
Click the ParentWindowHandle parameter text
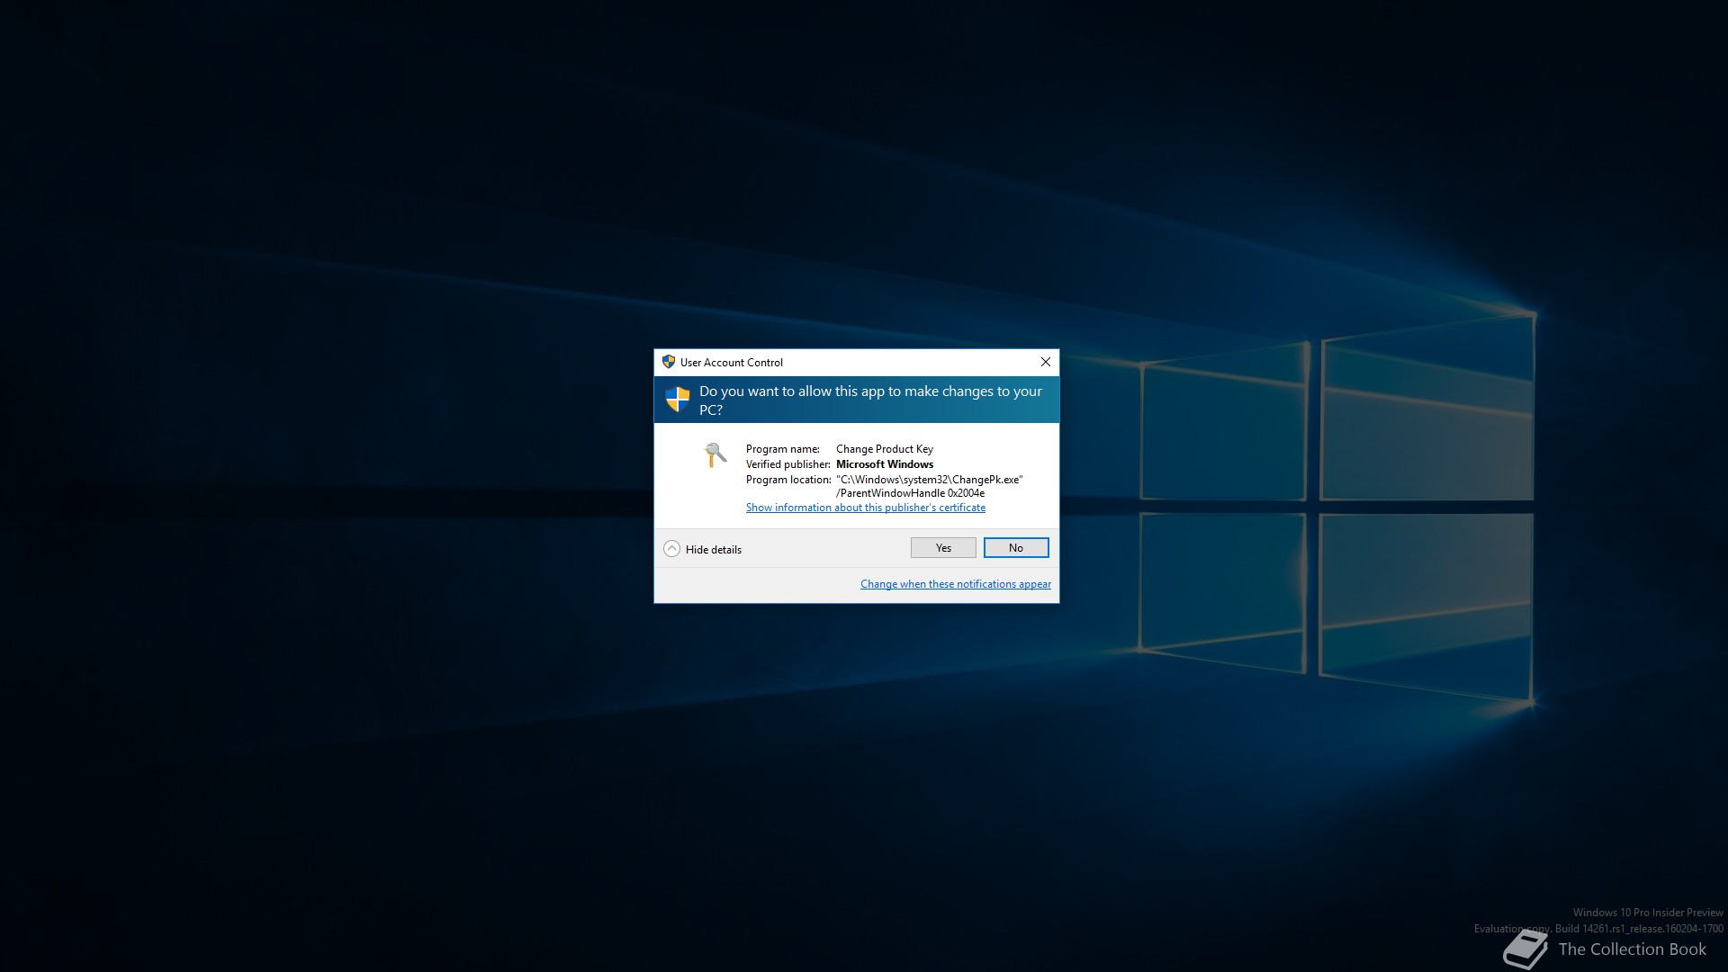click(910, 493)
